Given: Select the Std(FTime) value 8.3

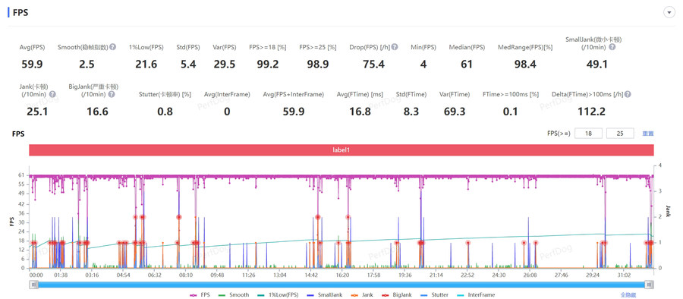Looking at the screenshot, I should pos(411,112).
